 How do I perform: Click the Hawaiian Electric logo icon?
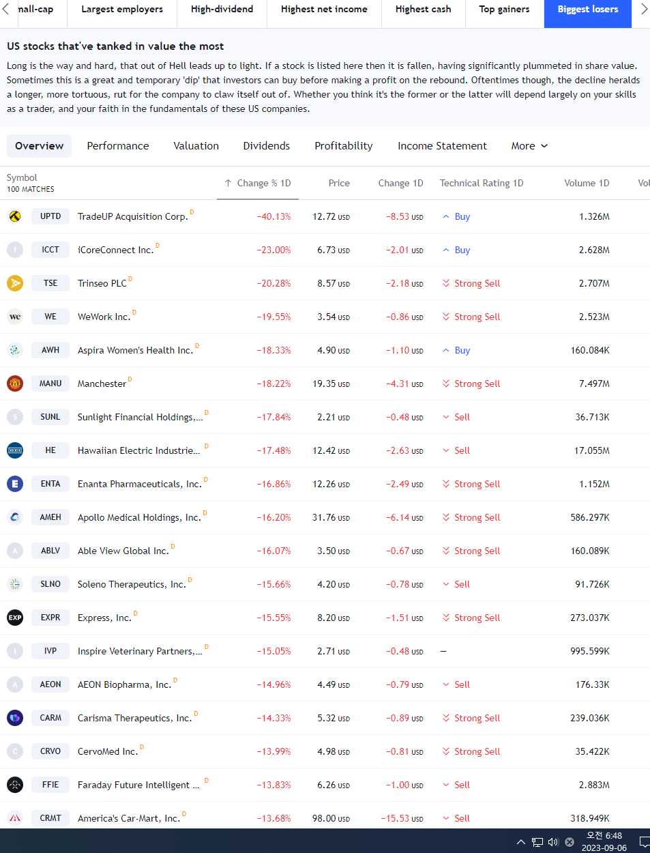[x=15, y=450]
